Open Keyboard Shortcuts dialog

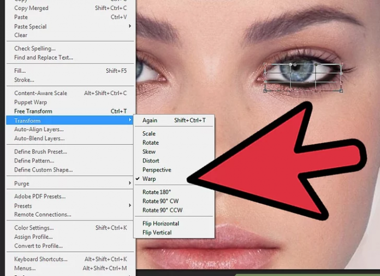(41, 259)
